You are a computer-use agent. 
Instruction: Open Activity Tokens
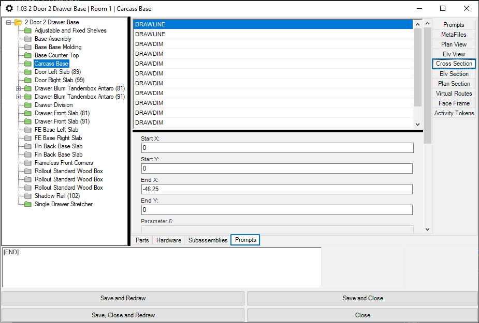[x=454, y=113]
